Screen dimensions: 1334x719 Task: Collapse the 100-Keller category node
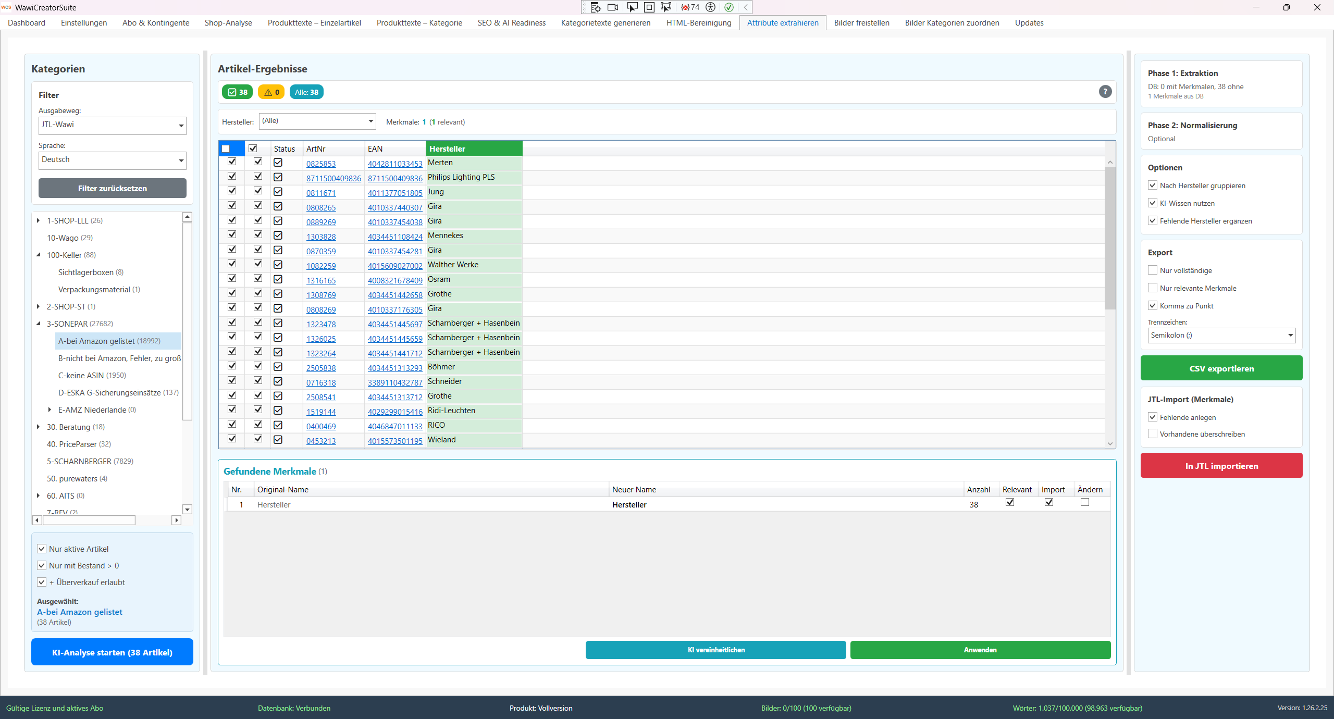(39, 255)
